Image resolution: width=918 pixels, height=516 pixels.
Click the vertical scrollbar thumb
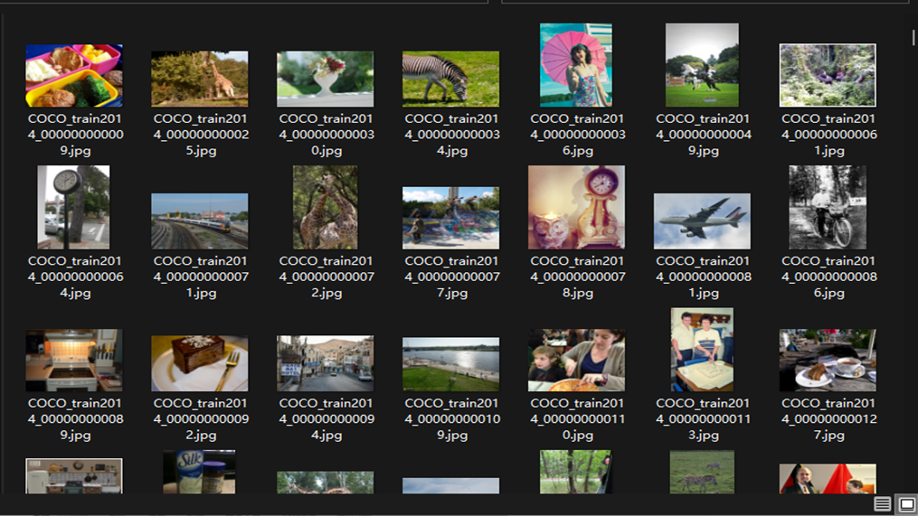913,38
